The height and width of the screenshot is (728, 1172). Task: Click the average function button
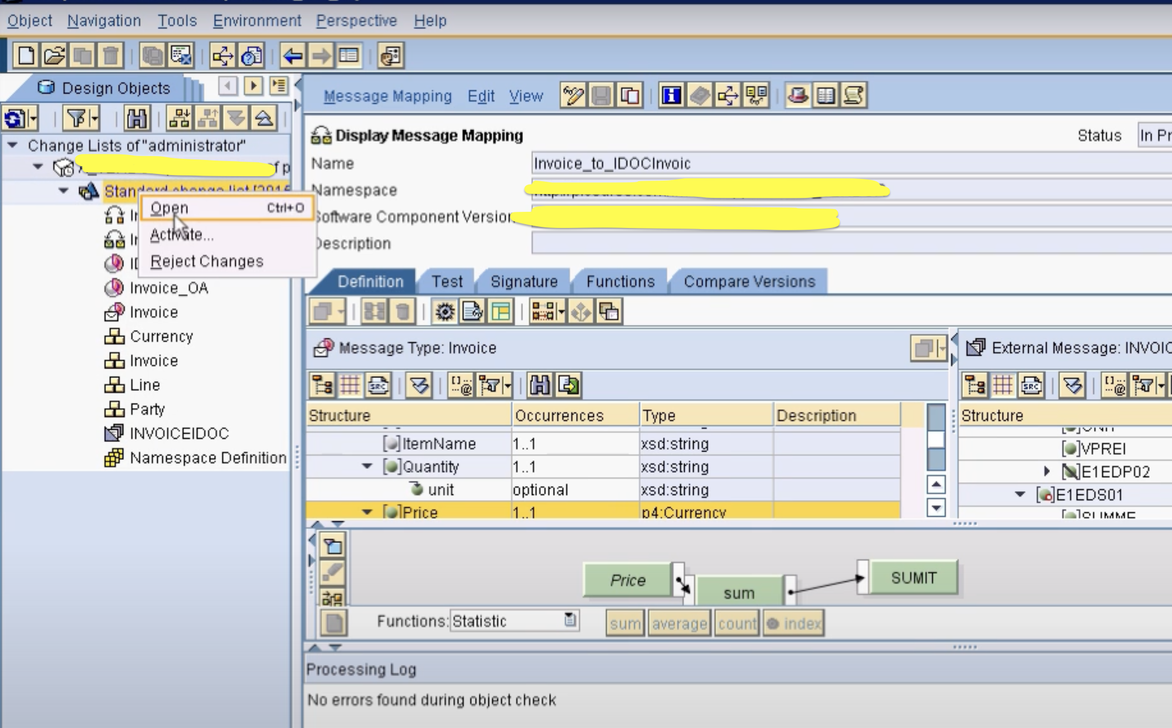[679, 623]
